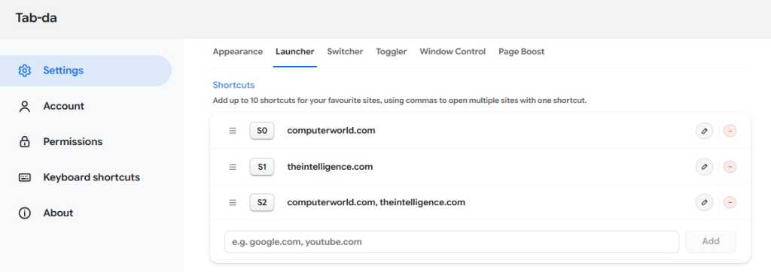Focus the new shortcut URL input field
This screenshot has height=272, width=771.
pos(452,242)
